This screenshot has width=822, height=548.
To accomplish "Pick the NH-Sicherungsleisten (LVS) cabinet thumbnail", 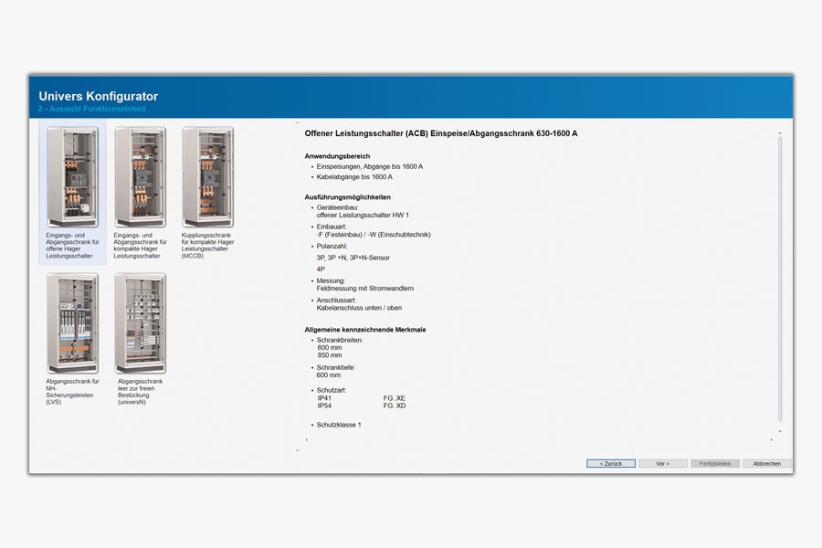I will [x=72, y=323].
